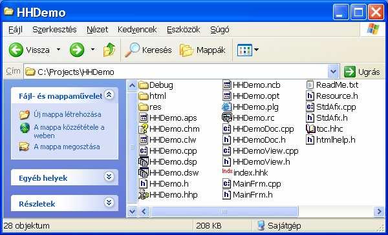Click the Ugrás go button
388x235 pixels.
[x=361, y=72]
